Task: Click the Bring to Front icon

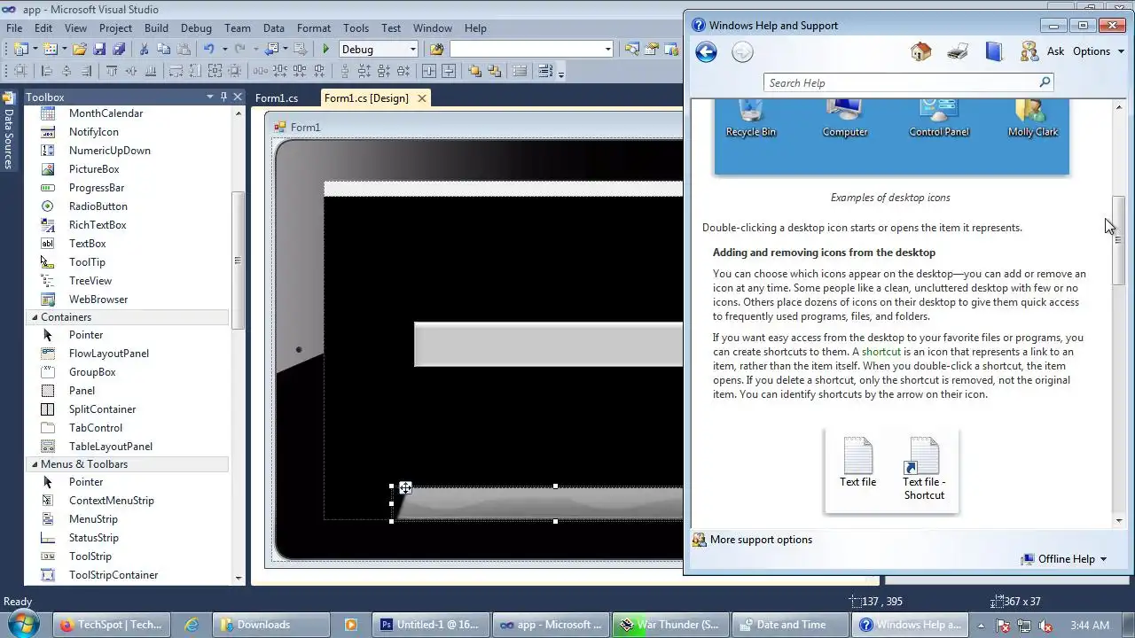Action: click(475, 72)
